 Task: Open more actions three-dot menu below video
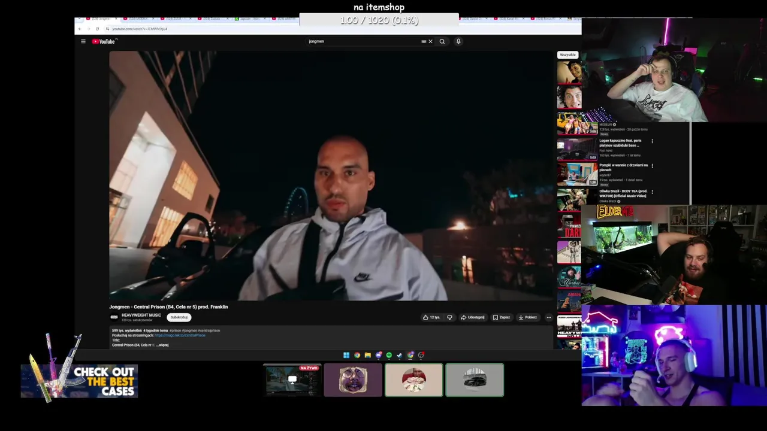click(x=548, y=317)
